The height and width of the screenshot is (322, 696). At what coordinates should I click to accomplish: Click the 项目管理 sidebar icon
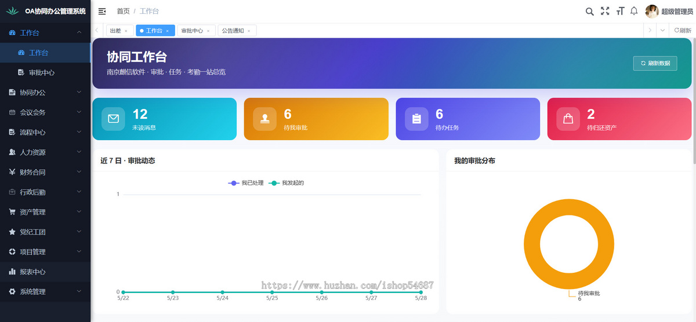12,252
